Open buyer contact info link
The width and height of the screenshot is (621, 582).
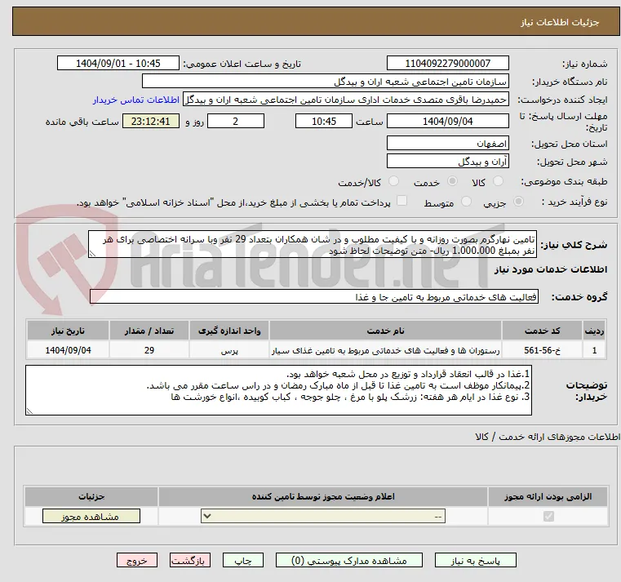(x=136, y=100)
